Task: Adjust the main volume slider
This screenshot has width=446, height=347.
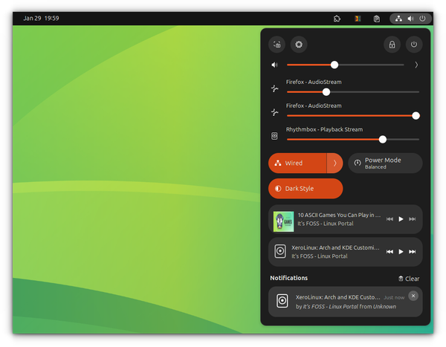Action: (x=346, y=65)
